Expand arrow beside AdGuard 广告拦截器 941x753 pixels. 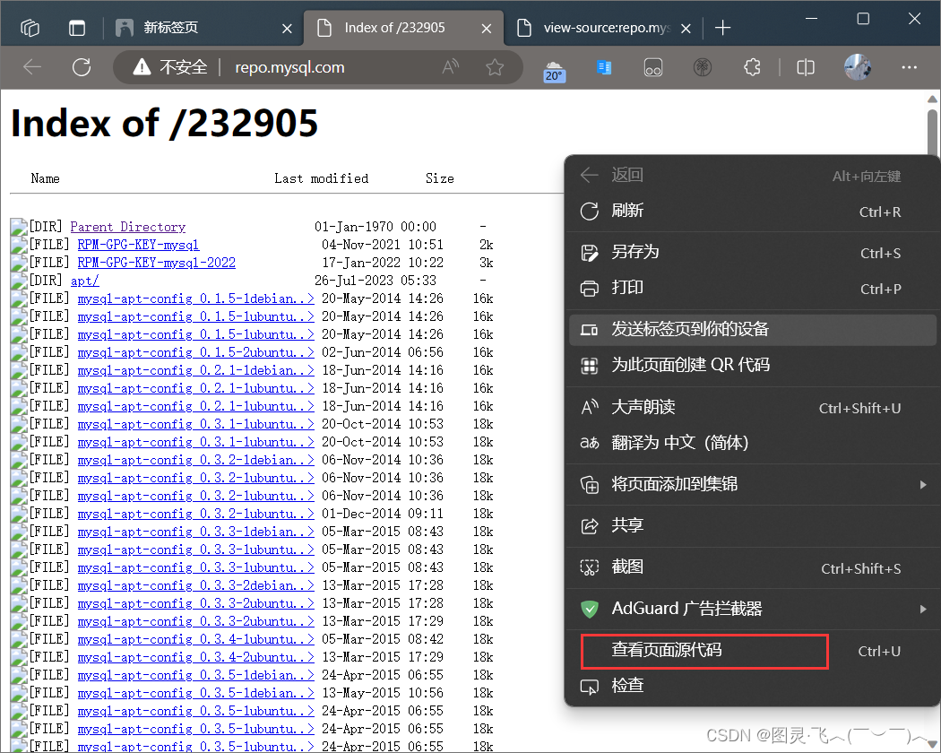coord(923,609)
